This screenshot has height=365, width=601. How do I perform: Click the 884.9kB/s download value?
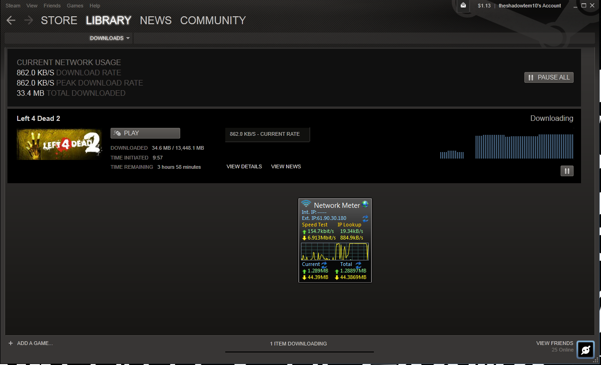coord(352,238)
